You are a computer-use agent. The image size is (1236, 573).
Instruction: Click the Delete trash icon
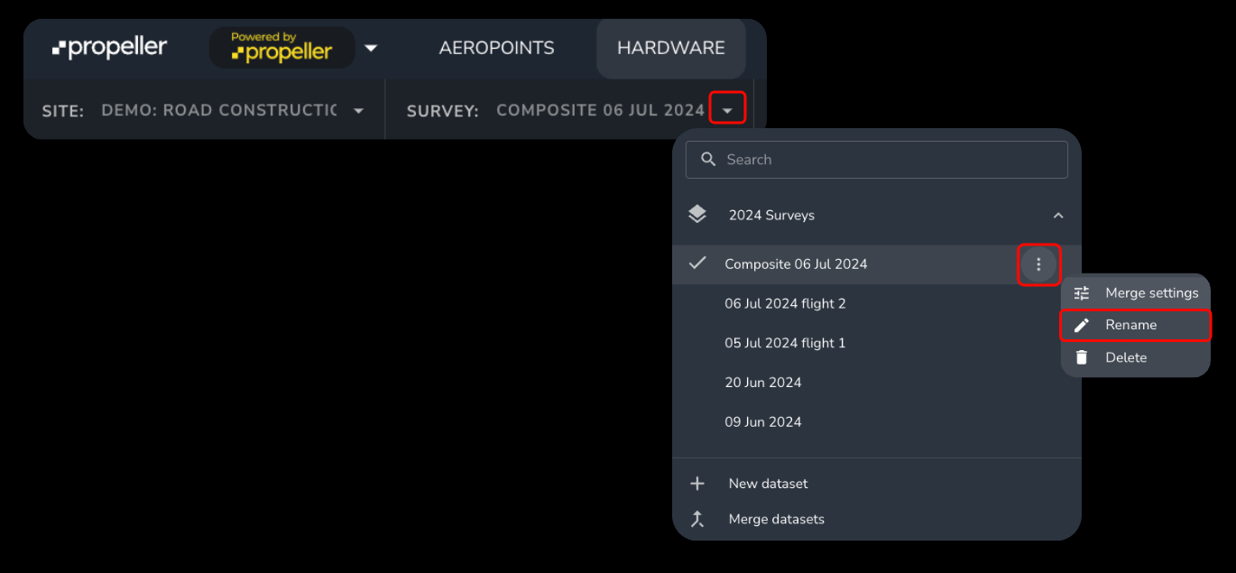(1081, 356)
